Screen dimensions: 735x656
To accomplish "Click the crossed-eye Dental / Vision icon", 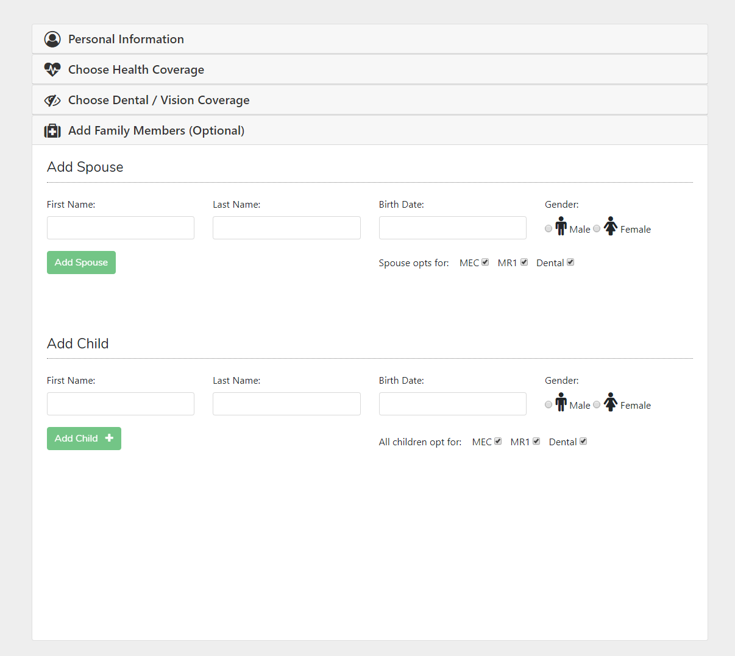I will coord(52,101).
